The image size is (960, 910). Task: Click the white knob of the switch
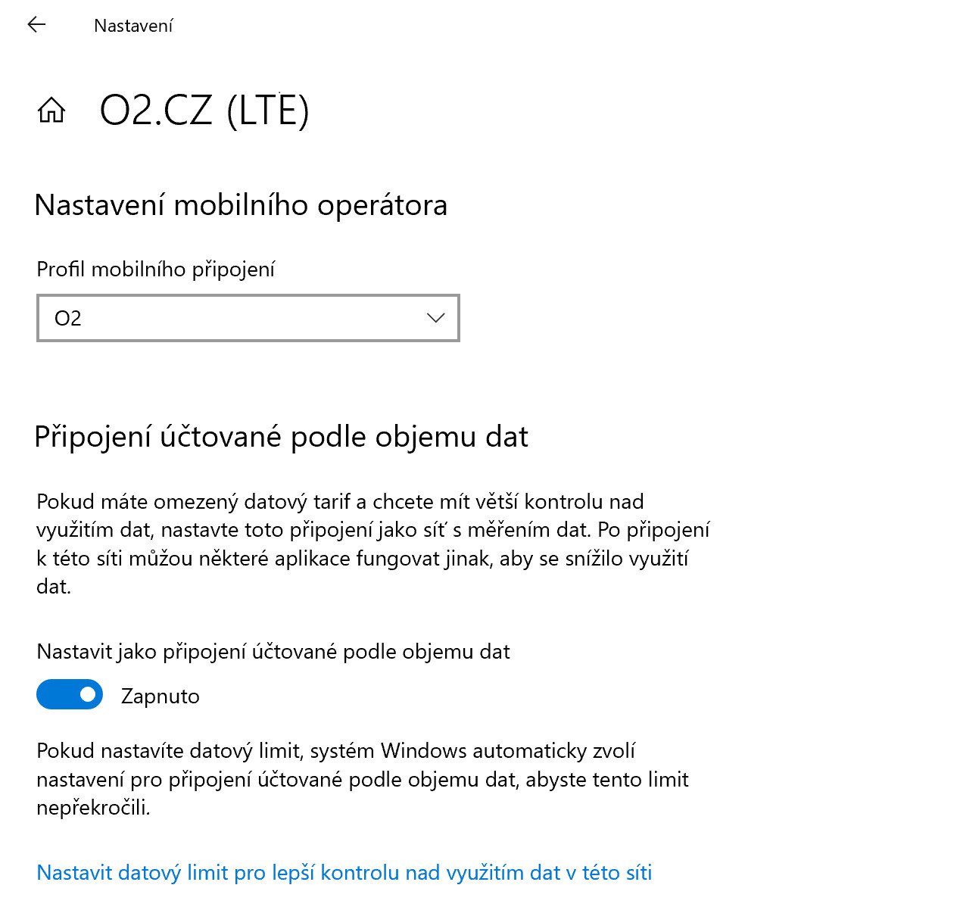(x=88, y=694)
